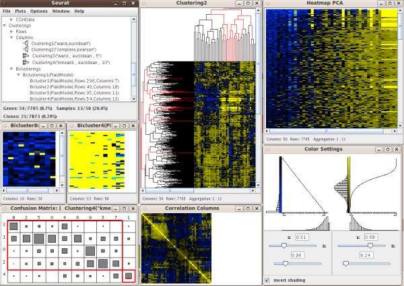The width and height of the screenshot is (404, 286).
Task: Close the Bicluster8 window
Action: coord(61,125)
